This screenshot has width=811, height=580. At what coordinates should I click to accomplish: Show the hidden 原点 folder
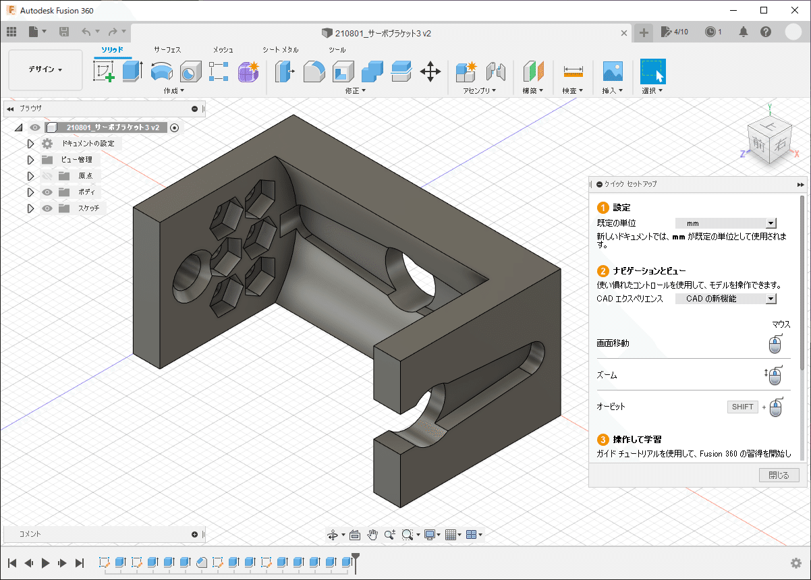[x=47, y=176]
